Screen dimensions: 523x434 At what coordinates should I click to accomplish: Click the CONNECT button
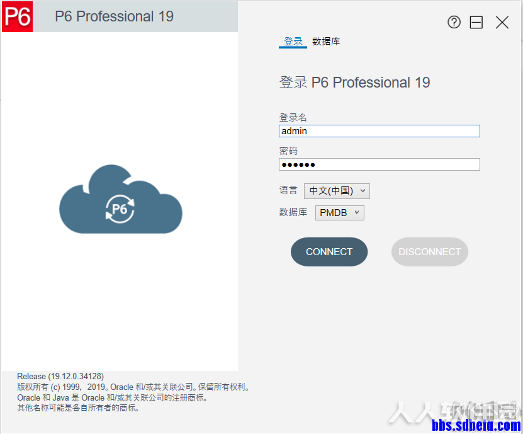click(x=329, y=252)
